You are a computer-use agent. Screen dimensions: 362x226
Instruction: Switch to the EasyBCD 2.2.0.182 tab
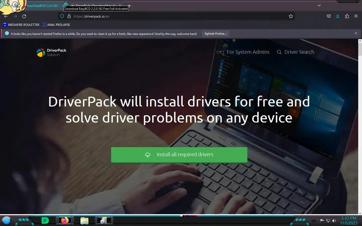[43, 6]
